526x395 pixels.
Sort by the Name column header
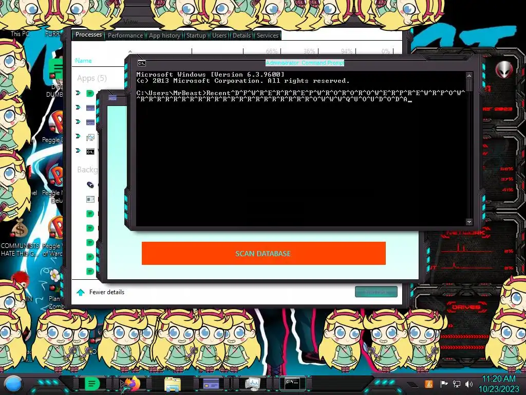coord(83,61)
